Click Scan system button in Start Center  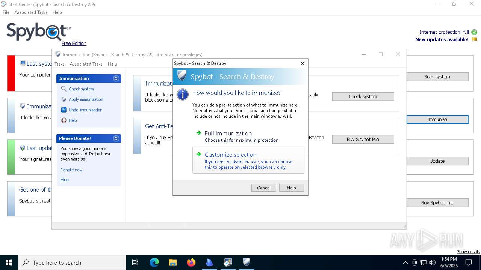tap(437, 76)
